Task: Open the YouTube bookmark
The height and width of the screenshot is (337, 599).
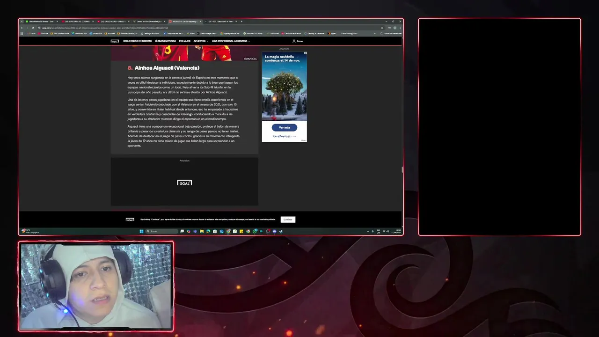Action: 43,33
